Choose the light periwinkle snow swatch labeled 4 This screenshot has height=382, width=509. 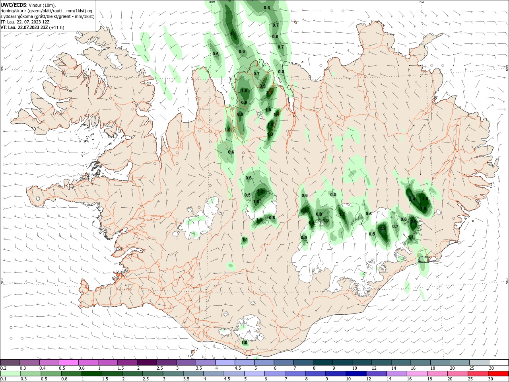[x=225, y=363]
